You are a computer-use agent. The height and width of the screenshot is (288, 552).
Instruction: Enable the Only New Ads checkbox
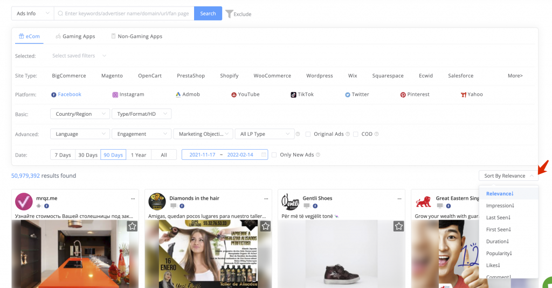coord(274,154)
